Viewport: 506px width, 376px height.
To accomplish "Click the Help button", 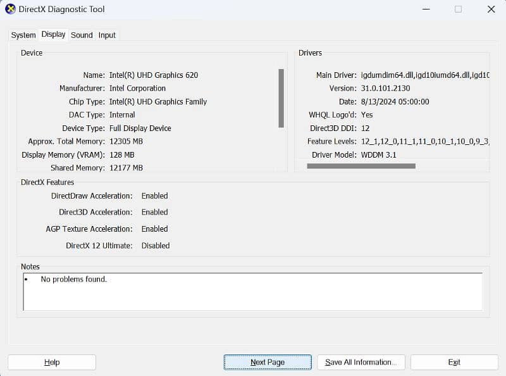I will 52,362.
